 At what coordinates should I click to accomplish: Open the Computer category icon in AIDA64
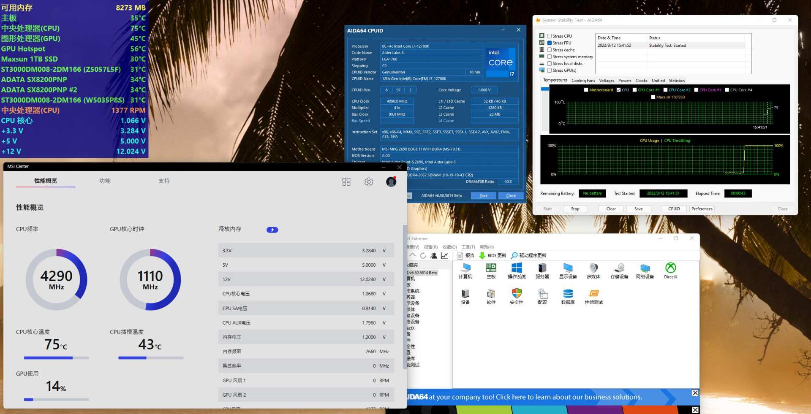tap(465, 271)
